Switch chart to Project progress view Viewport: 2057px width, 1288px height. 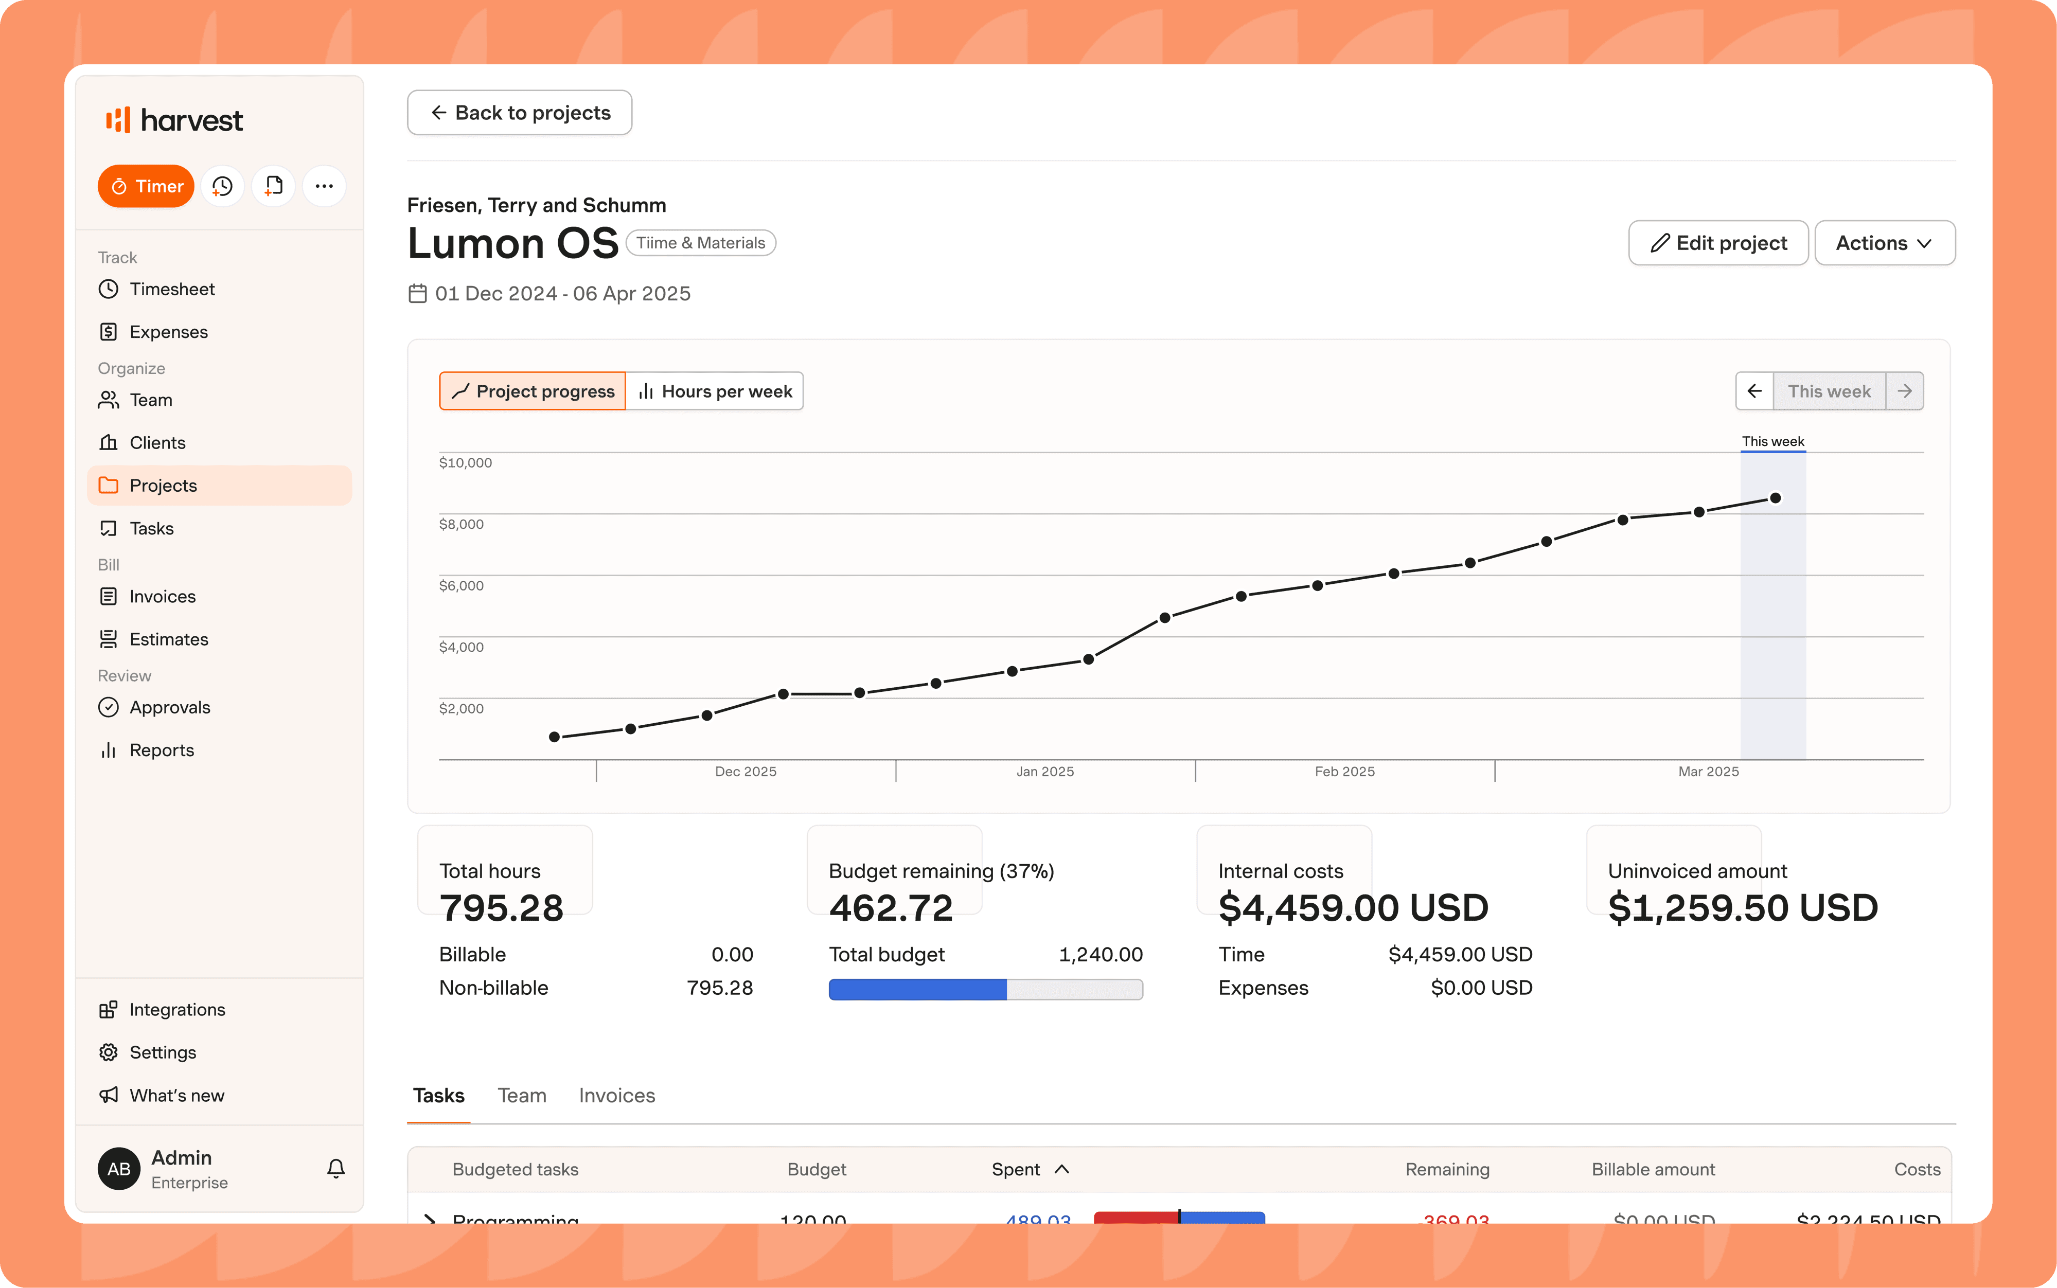point(533,391)
